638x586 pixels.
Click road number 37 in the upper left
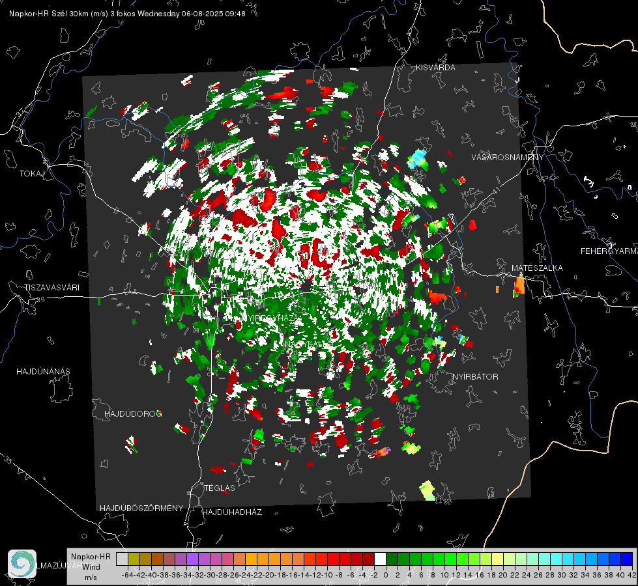[x=22, y=111]
